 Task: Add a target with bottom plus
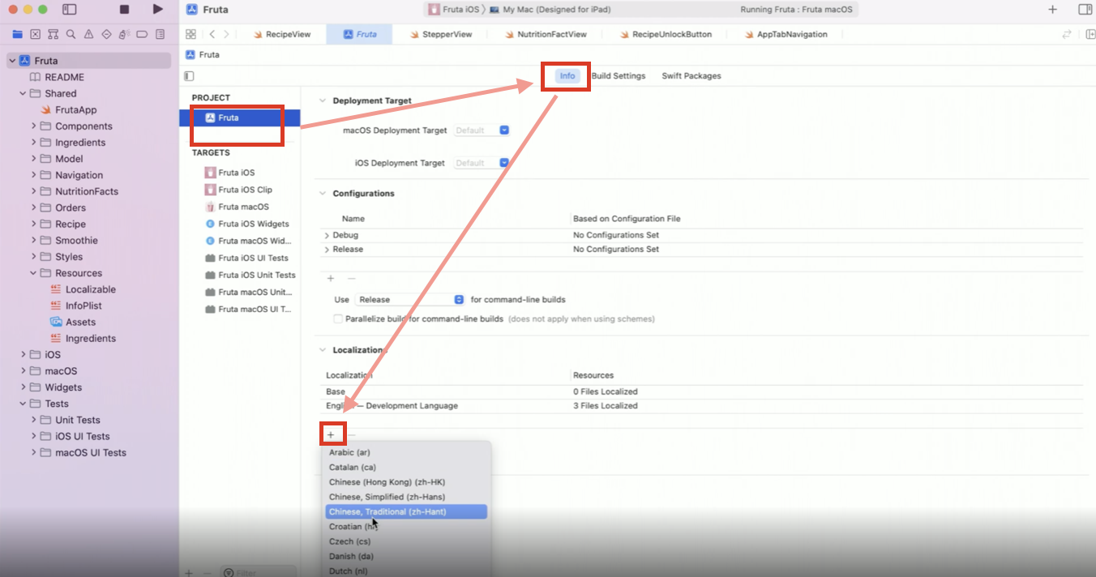(x=189, y=572)
